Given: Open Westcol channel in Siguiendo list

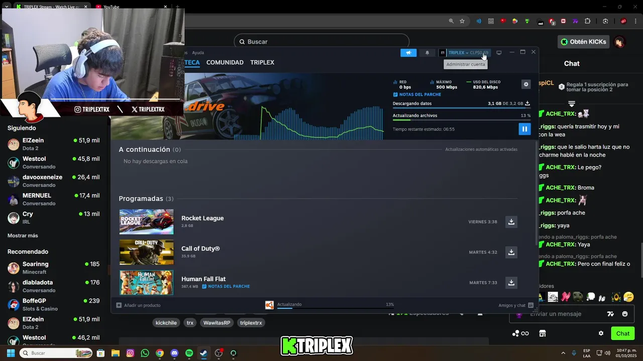Looking at the screenshot, I should pyautogui.click(x=54, y=162).
